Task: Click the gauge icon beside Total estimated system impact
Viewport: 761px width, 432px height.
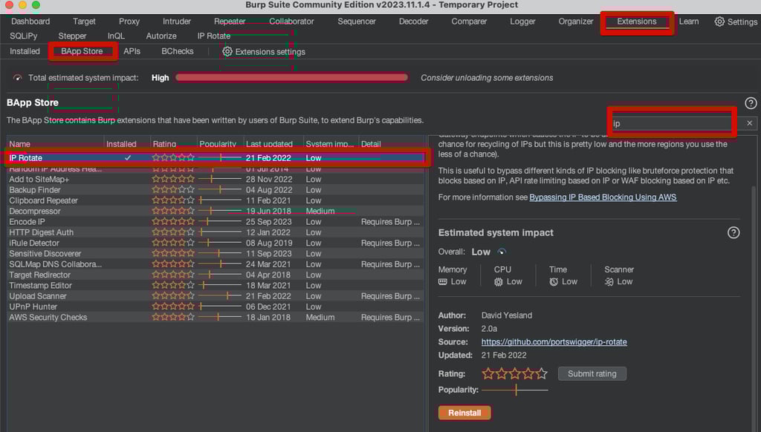Action: coord(18,78)
